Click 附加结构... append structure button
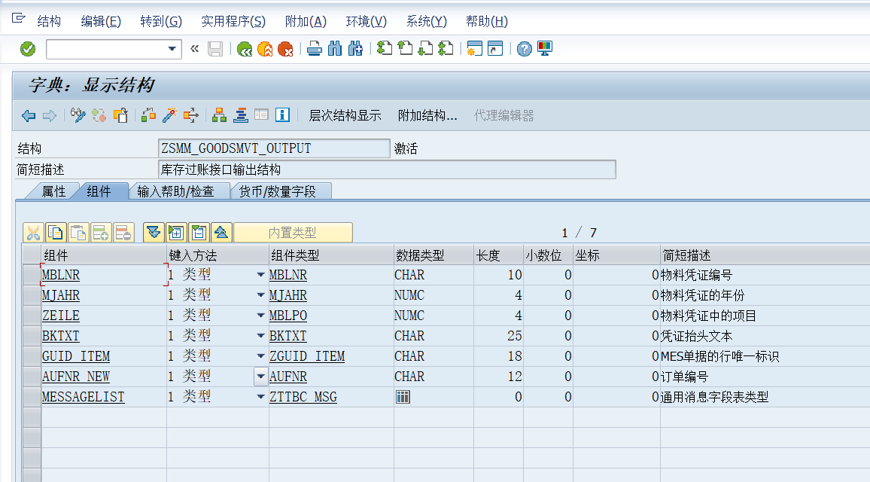This screenshot has width=870, height=482. point(427,115)
